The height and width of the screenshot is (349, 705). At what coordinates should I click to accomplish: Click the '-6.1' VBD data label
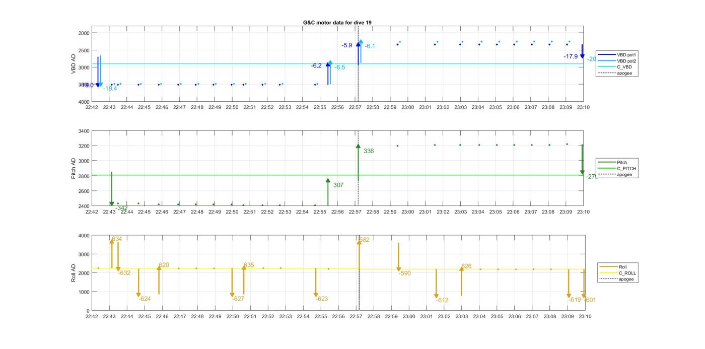370,46
